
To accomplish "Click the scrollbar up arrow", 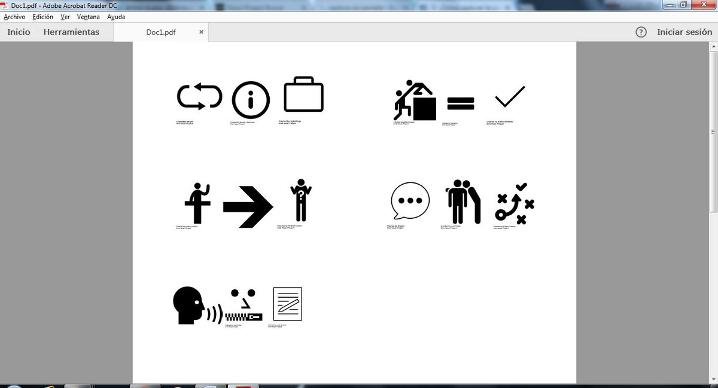I will [x=713, y=45].
